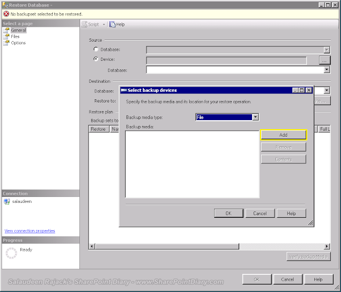Click the General page icon

coord(6,30)
